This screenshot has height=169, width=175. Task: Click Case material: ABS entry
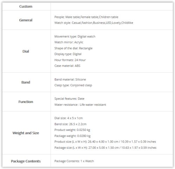coord(67,66)
